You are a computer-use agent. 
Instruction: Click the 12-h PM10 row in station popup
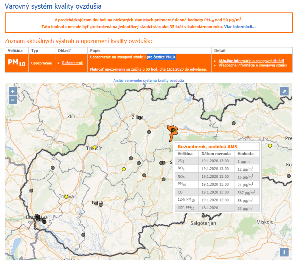[x=216, y=200]
